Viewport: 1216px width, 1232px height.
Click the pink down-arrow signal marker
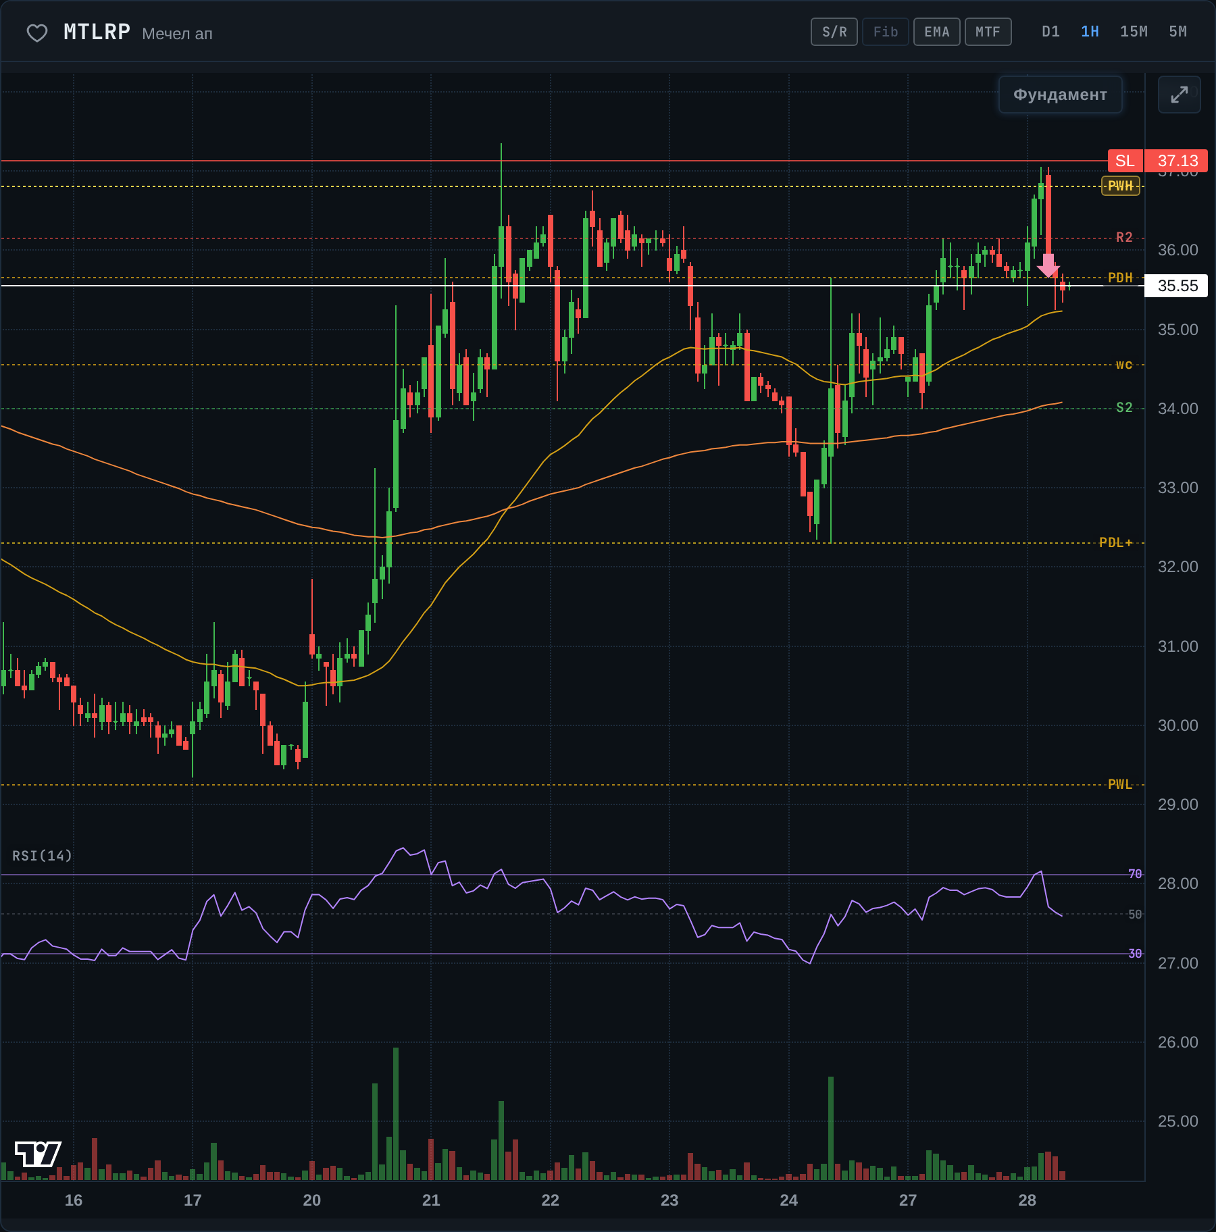point(1048,265)
